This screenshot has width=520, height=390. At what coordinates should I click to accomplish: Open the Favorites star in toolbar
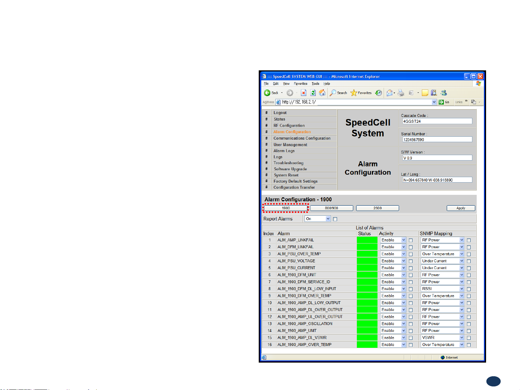(354, 93)
